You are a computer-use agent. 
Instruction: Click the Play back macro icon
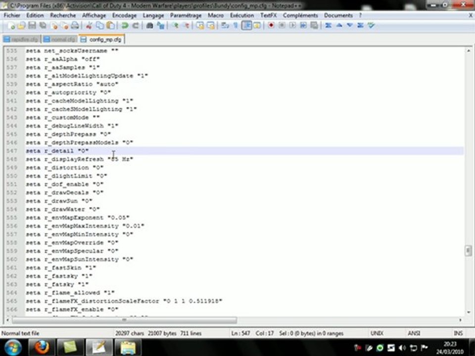pyautogui.click(x=292, y=25)
